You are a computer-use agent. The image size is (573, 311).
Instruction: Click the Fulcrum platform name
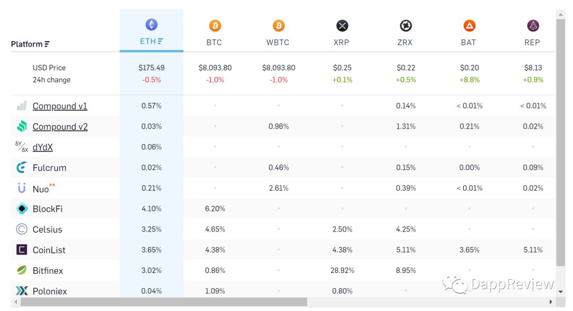click(x=49, y=168)
